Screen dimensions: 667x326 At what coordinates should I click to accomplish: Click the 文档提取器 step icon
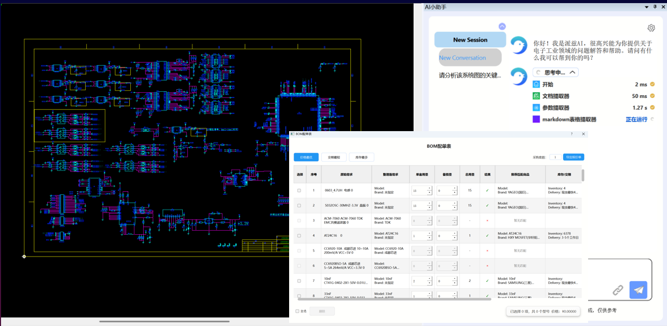(536, 96)
